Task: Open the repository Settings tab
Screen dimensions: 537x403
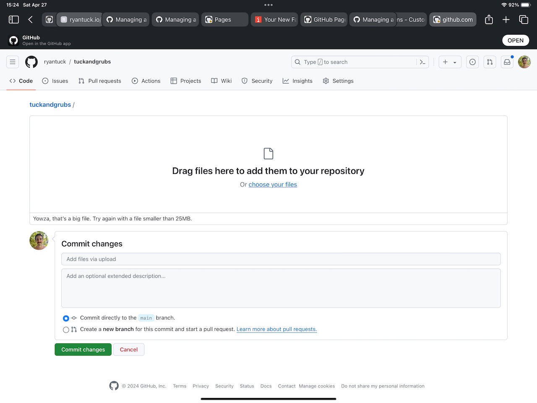Action: click(x=338, y=81)
